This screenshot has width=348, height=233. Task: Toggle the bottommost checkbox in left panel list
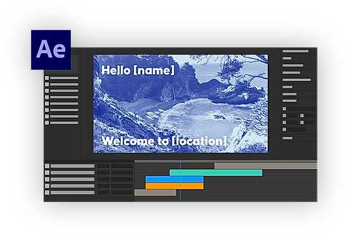click(47, 123)
